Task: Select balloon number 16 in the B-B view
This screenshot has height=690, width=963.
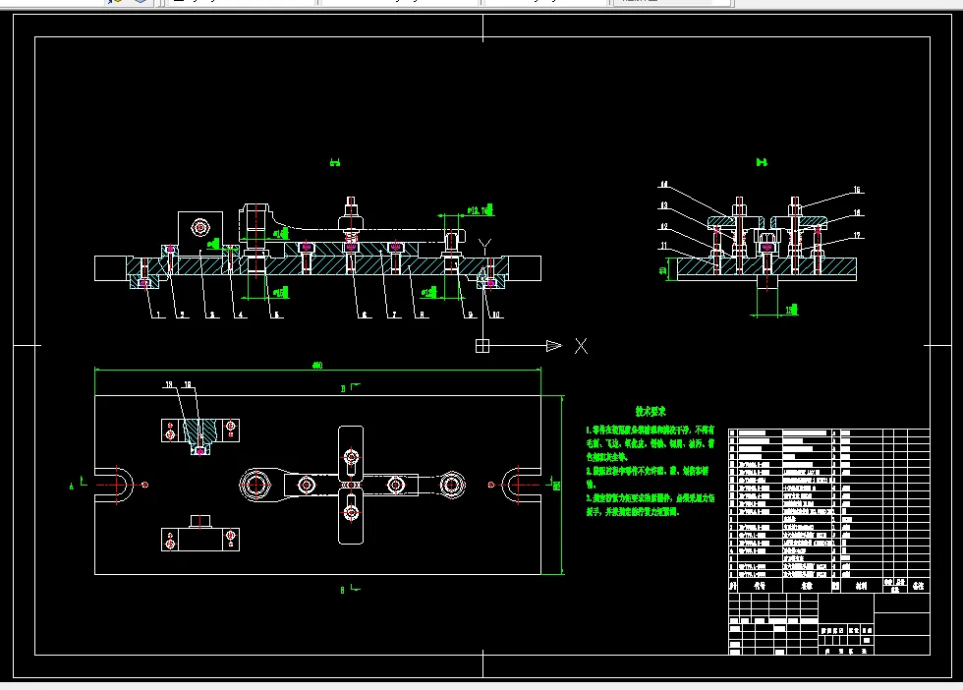Action: click(857, 212)
